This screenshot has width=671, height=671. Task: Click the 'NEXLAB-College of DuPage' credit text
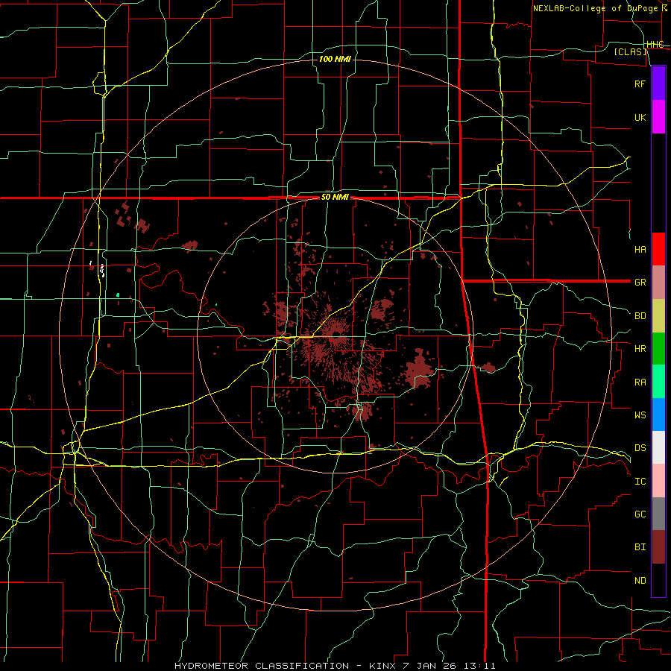click(x=595, y=8)
